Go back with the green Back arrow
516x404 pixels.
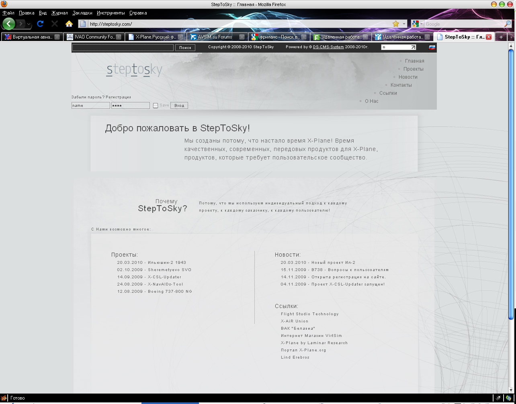(x=8, y=24)
